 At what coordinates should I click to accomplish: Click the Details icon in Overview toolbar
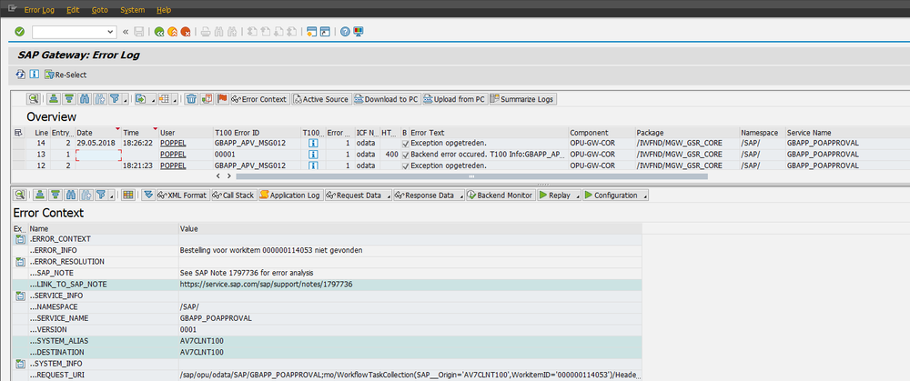click(x=33, y=99)
